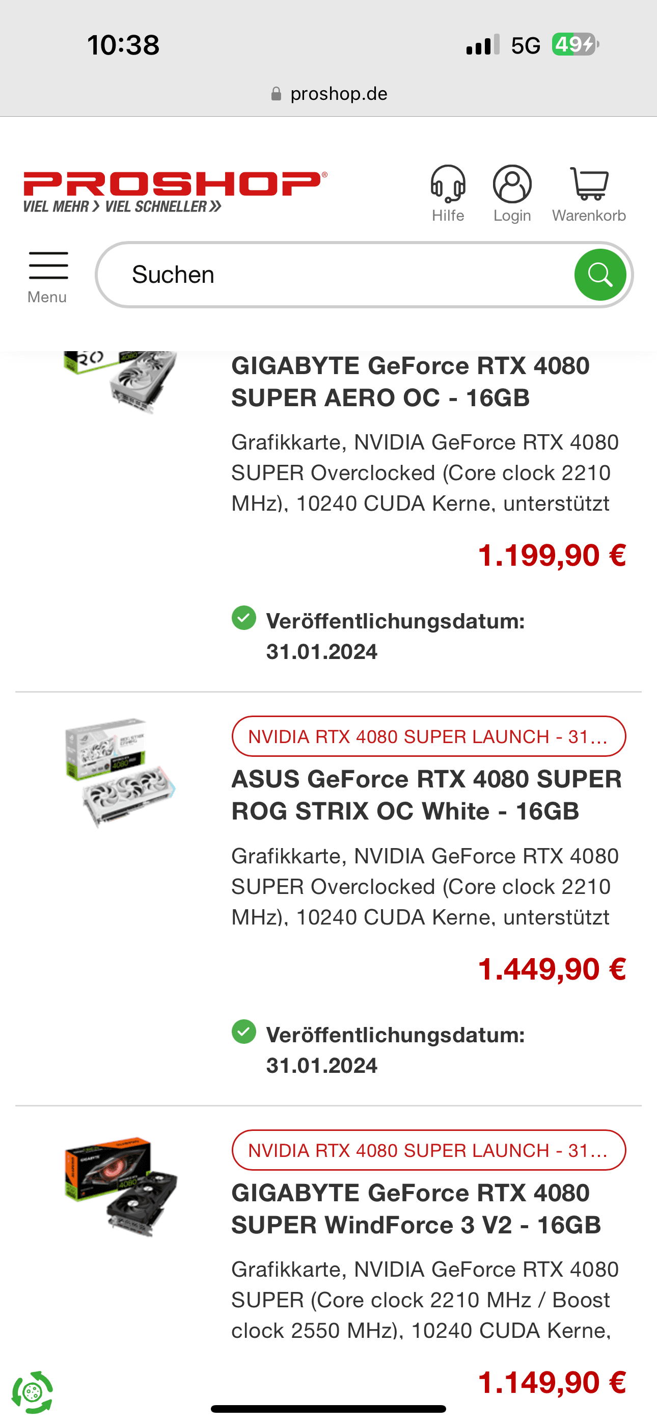View the GIGABYTE WindForce card thumbnail
The width and height of the screenshot is (657, 1425).
coord(121,1186)
